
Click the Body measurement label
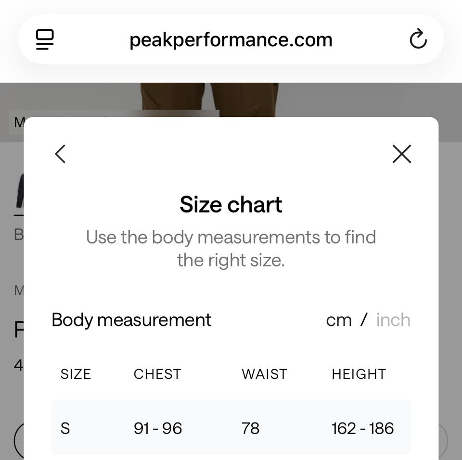(131, 320)
